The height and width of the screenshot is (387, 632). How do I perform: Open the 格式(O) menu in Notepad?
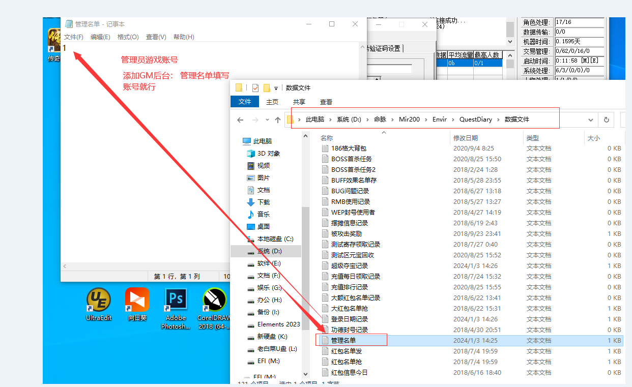coord(128,37)
